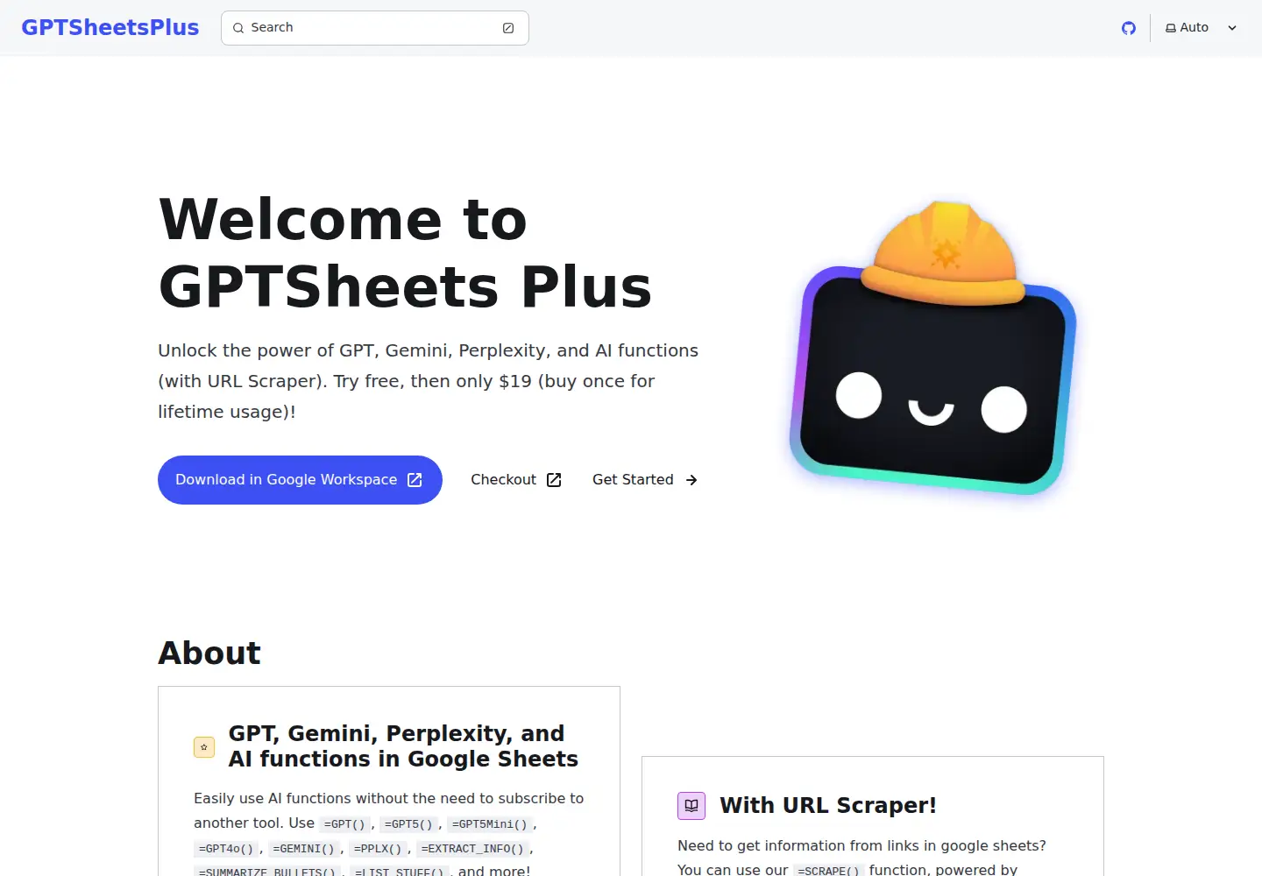The height and width of the screenshot is (876, 1262).
Task: Click the =PPLX() code snippet
Action: click(x=378, y=849)
